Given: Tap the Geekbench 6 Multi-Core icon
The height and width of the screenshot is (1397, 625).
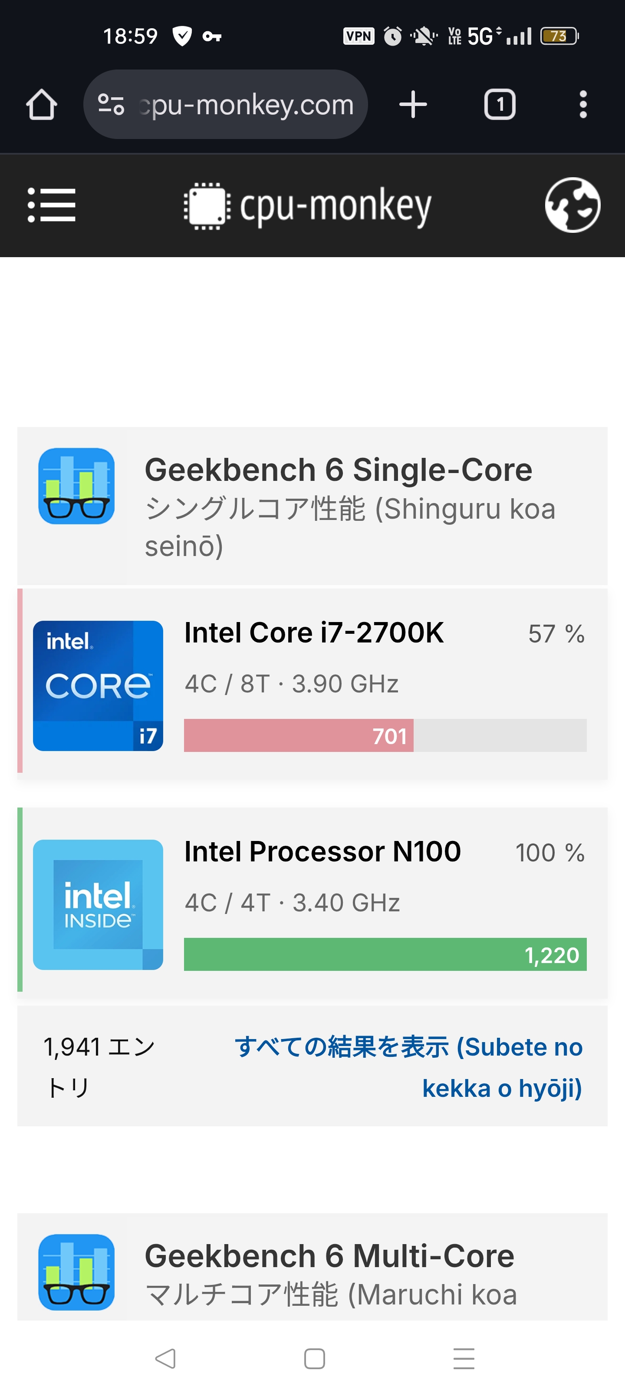Looking at the screenshot, I should coord(76,1272).
